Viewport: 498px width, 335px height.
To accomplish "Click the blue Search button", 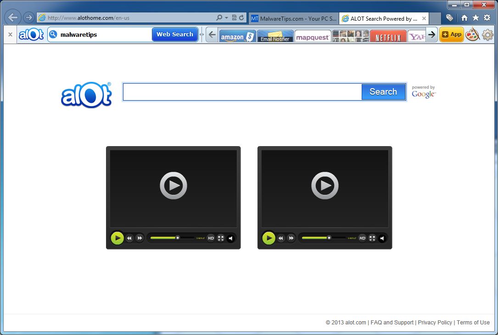I will [x=383, y=92].
